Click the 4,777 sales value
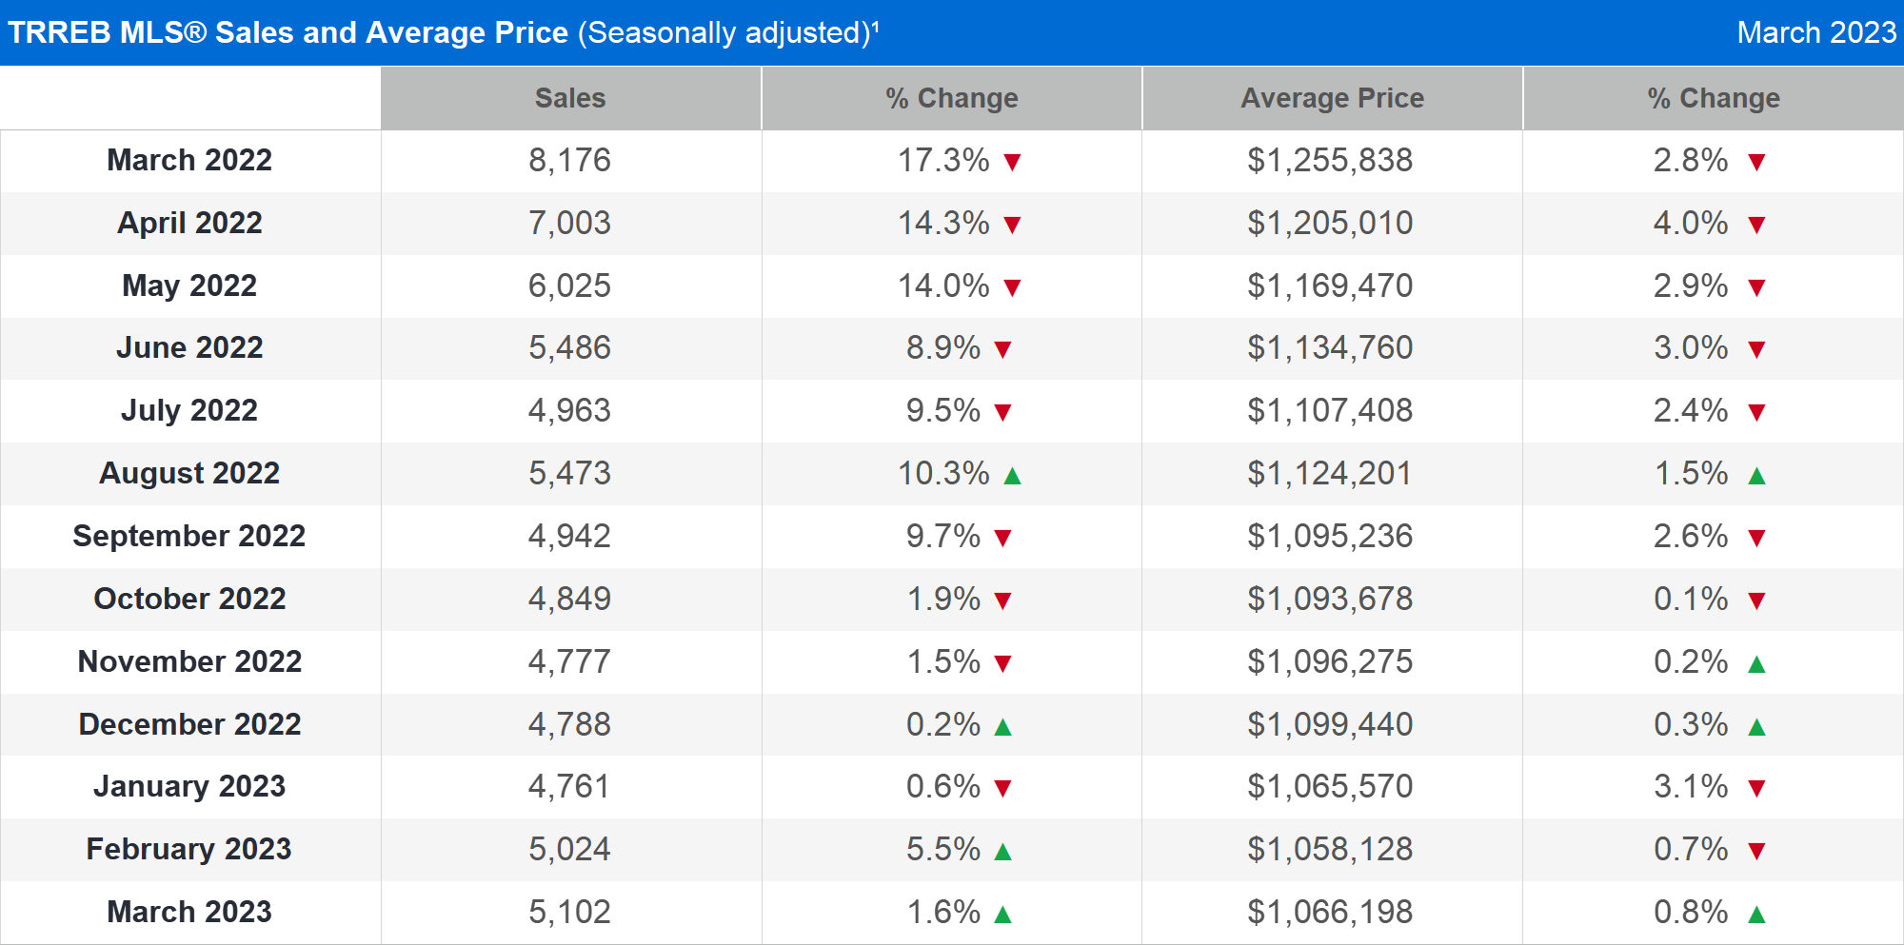This screenshot has height=945, width=1904. point(569,661)
